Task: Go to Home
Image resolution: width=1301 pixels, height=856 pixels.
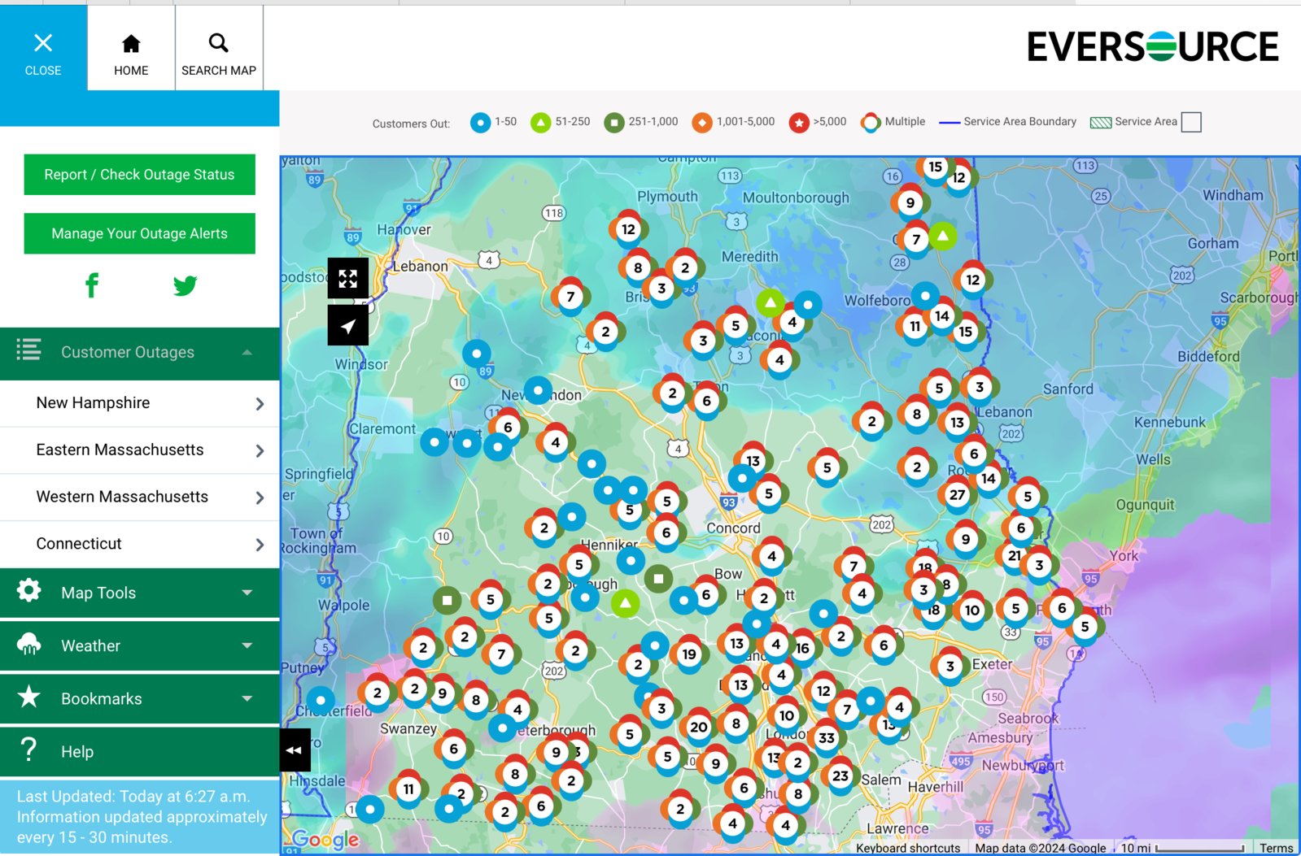Action: click(x=131, y=48)
